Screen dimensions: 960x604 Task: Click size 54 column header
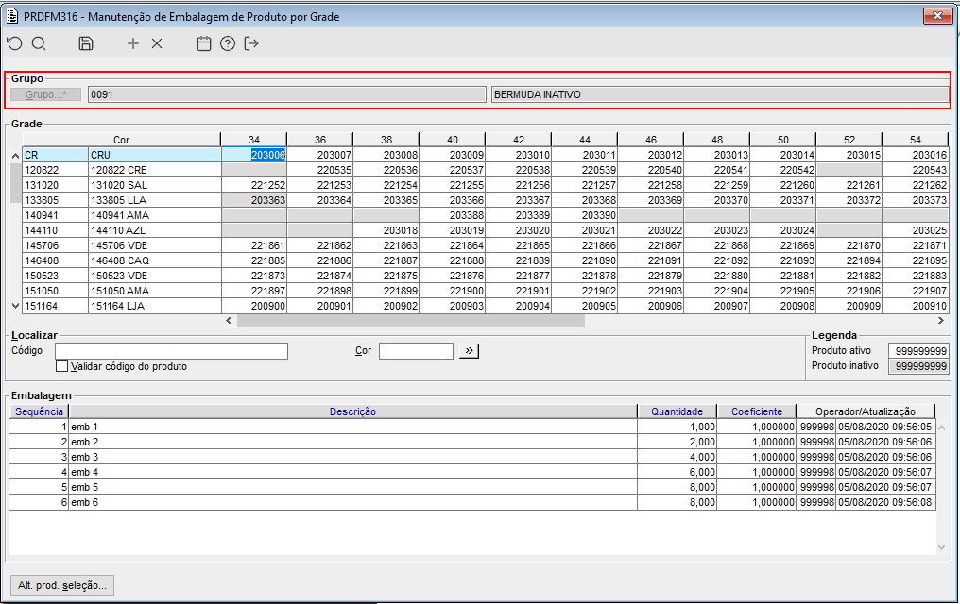[916, 140]
